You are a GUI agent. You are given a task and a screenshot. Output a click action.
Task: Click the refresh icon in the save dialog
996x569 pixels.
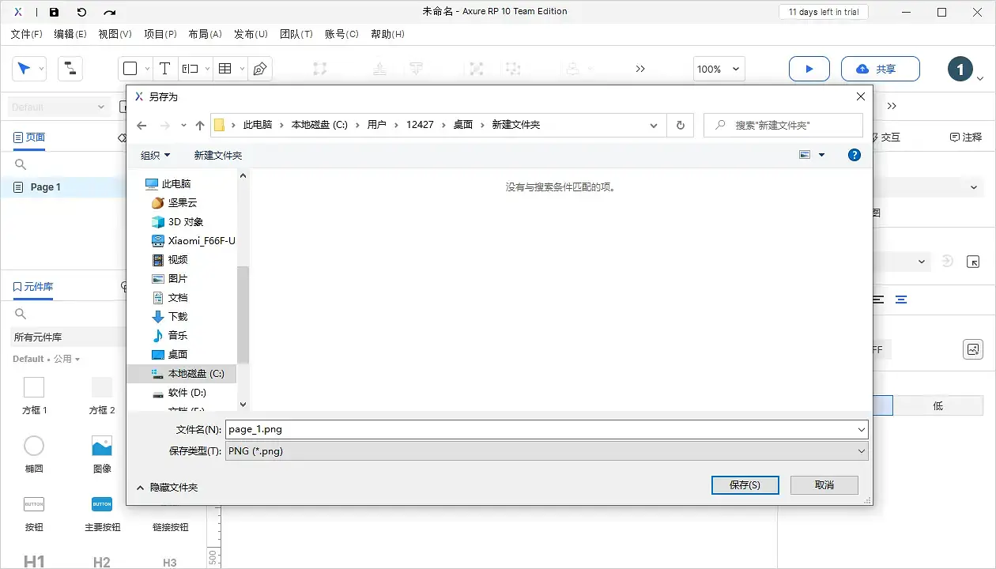[x=680, y=125]
